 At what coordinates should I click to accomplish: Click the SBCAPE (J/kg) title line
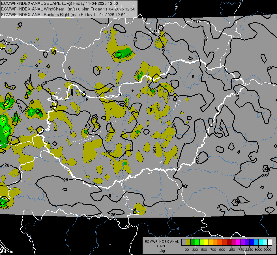[x=59, y=3]
